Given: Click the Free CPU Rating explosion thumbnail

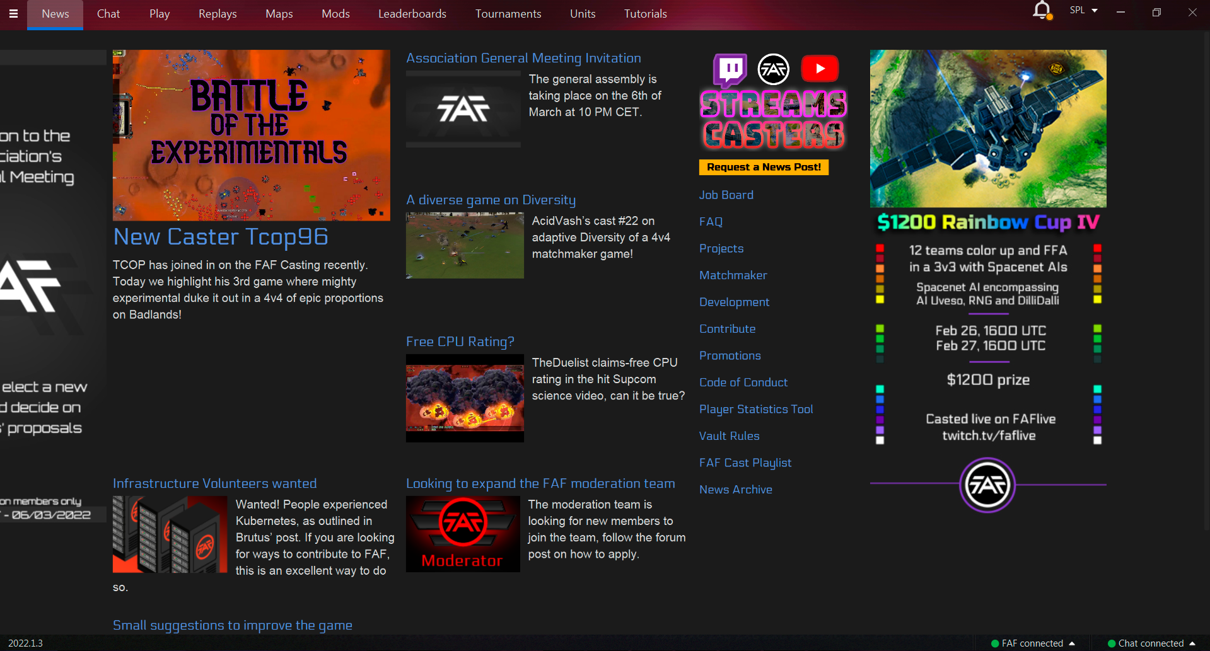Looking at the screenshot, I should pos(465,398).
